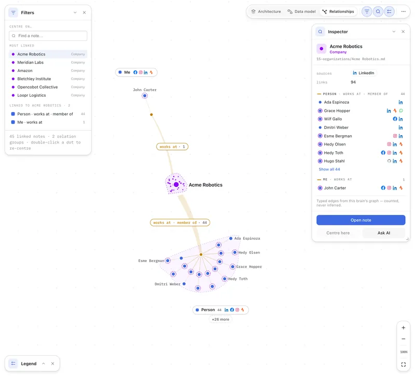415x376 pixels.
Task: Toggle the Filters panel button in toolbar
Action: [x=367, y=11]
